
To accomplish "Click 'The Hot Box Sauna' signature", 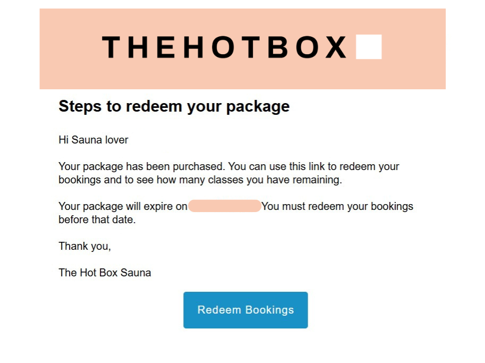I will tap(105, 273).
